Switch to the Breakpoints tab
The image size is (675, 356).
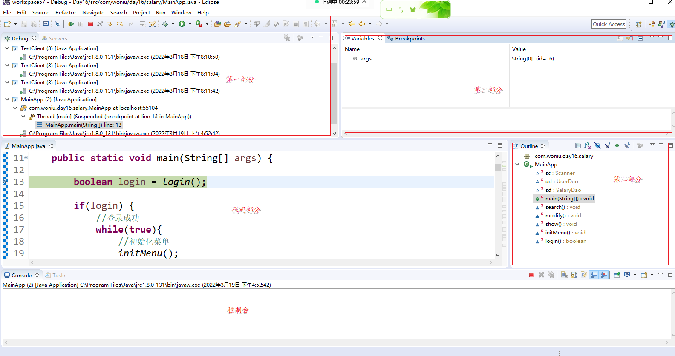point(406,38)
